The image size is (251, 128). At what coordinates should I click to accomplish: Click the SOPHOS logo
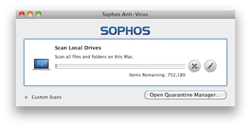click(x=125, y=31)
